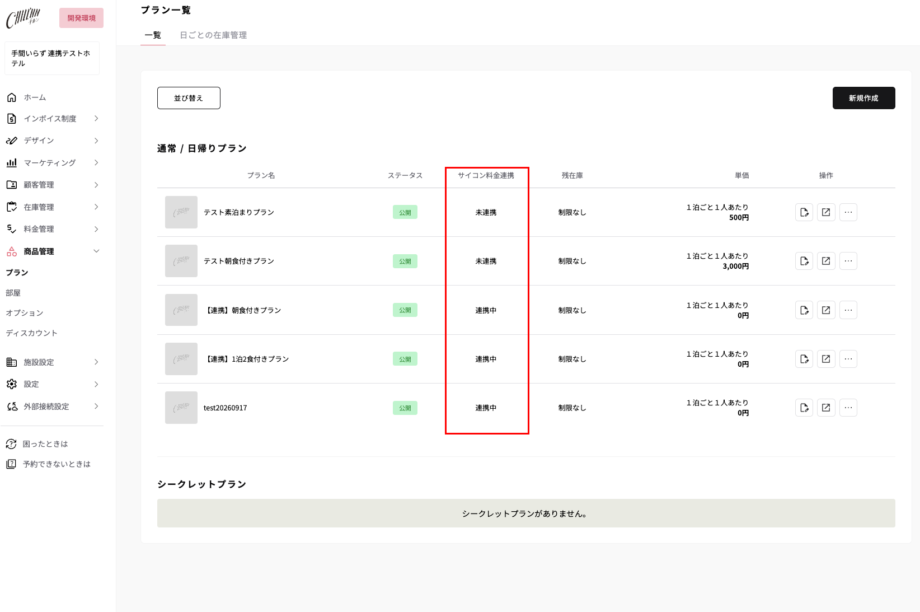Click the ホーム house icon

pyautogui.click(x=11, y=97)
